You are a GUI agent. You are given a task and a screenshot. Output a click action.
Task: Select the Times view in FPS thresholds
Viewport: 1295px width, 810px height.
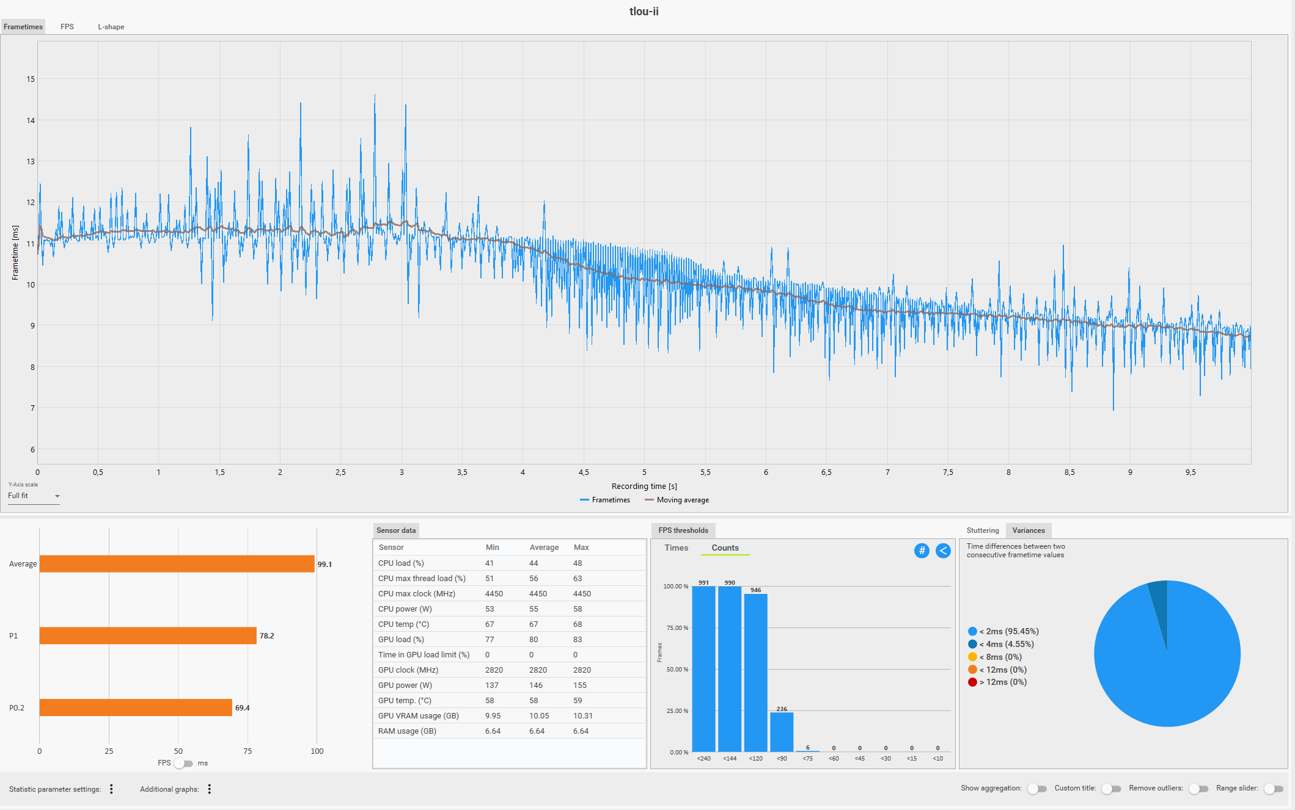coord(676,548)
